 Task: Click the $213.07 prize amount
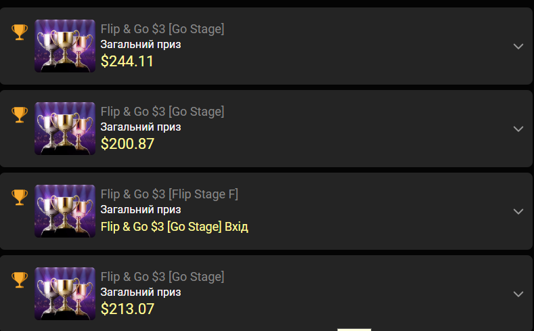[127, 309]
